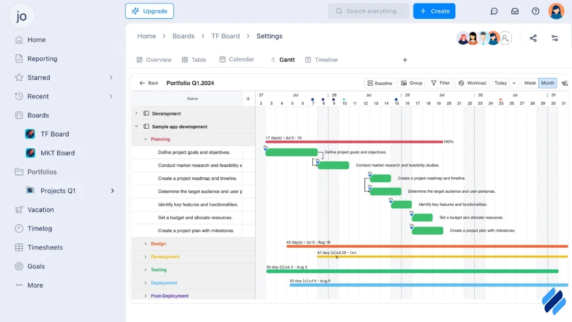
Task: Click the plus icon to add view tab
Action: coord(405,60)
